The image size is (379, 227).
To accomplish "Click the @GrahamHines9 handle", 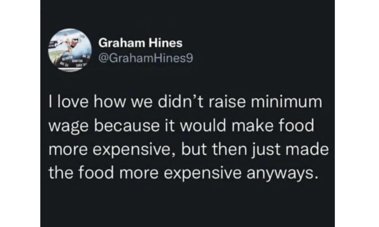I will point(146,58).
